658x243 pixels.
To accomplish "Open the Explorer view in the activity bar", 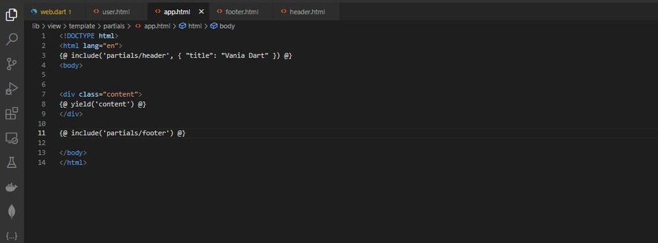I will pos(12,15).
